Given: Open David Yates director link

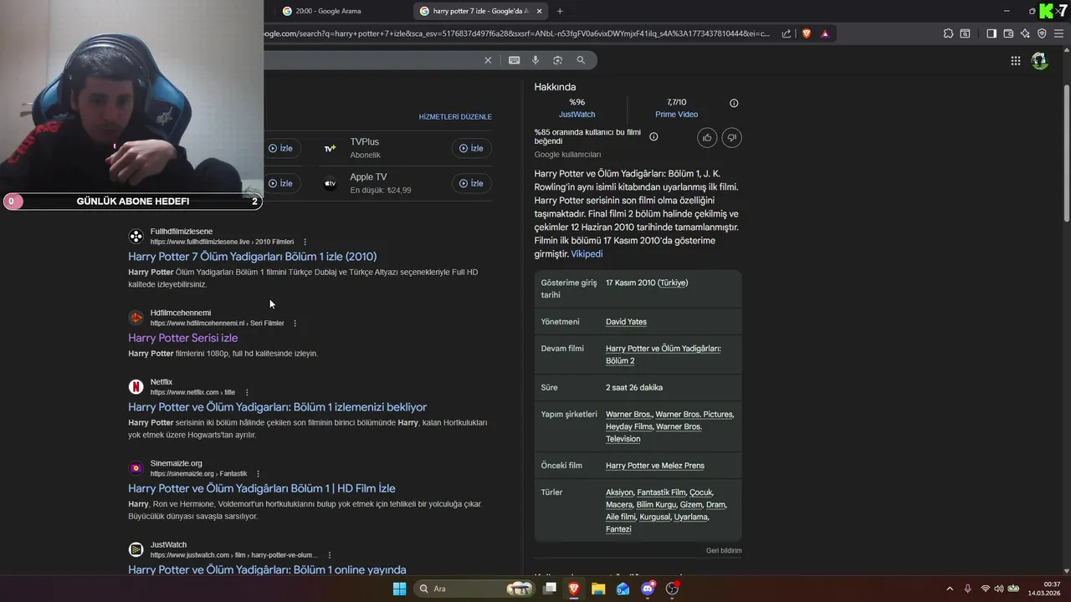Looking at the screenshot, I should (x=626, y=322).
